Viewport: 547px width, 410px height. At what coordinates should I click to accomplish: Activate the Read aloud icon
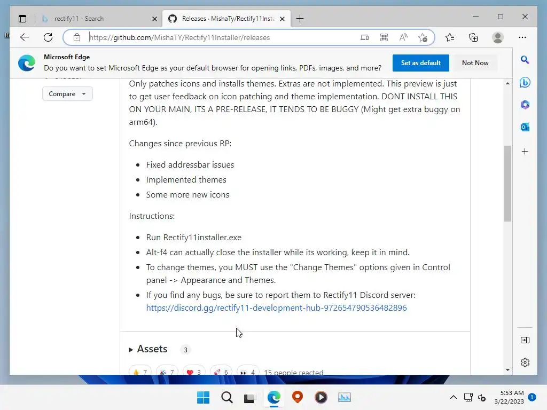tap(403, 37)
